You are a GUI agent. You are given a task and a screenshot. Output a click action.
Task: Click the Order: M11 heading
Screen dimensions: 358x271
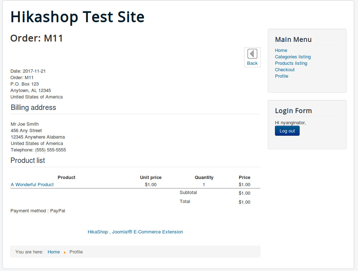(37, 38)
